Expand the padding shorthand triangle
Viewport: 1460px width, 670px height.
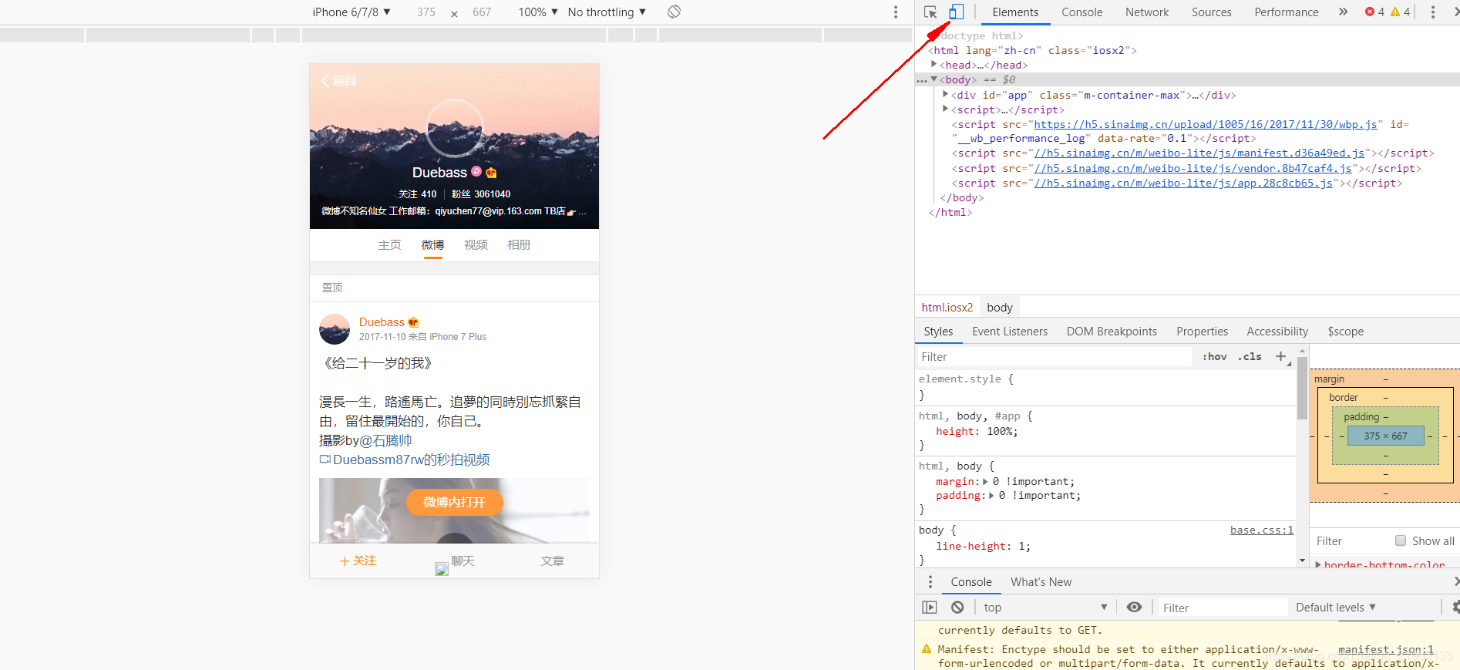991,496
